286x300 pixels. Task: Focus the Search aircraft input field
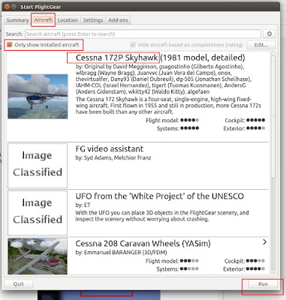143,34
